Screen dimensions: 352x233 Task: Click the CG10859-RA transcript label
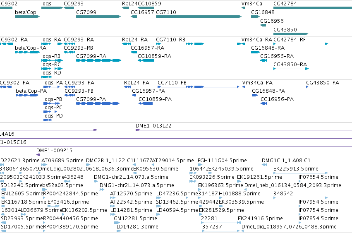coord(154,56)
